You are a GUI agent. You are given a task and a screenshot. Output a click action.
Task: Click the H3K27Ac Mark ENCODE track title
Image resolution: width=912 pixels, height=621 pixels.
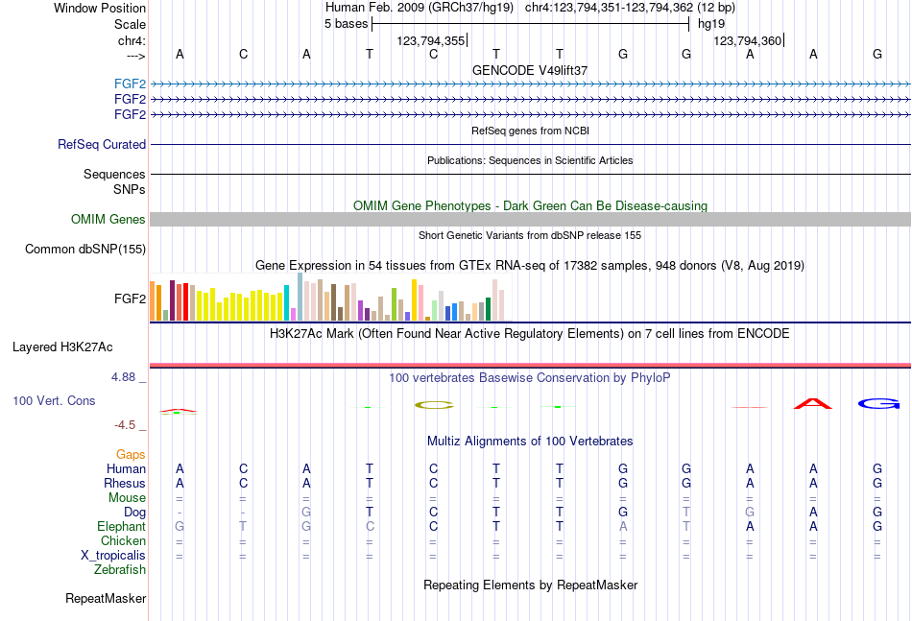click(530, 334)
